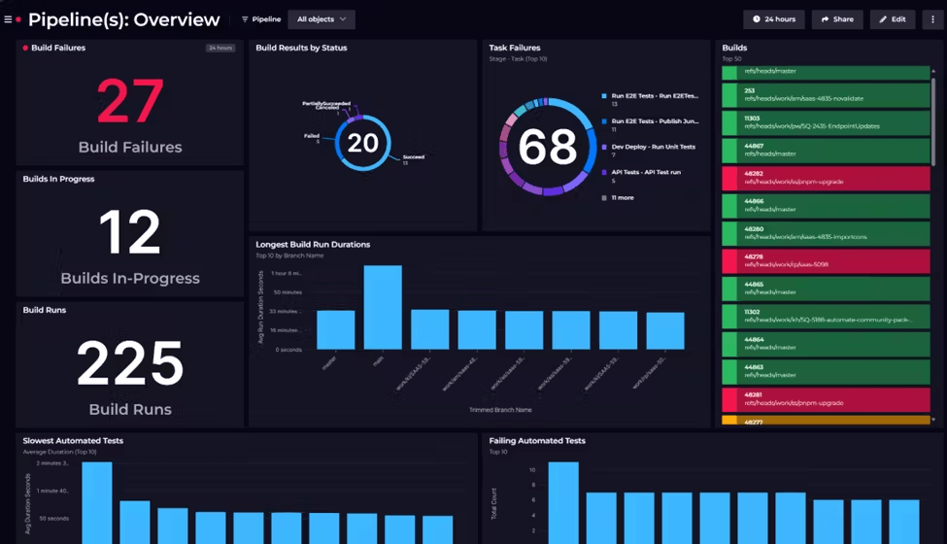The image size is (947, 544).
Task: Open the hamburger navigation menu
Action: [8, 19]
